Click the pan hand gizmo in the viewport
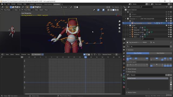Viewport: 173px width, 97px height. pos(119,25)
